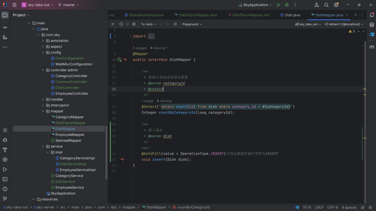Open the Debug tool window on left bar

point(5,140)
